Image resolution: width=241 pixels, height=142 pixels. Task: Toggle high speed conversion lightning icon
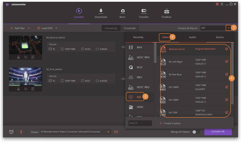pos(21,132)
